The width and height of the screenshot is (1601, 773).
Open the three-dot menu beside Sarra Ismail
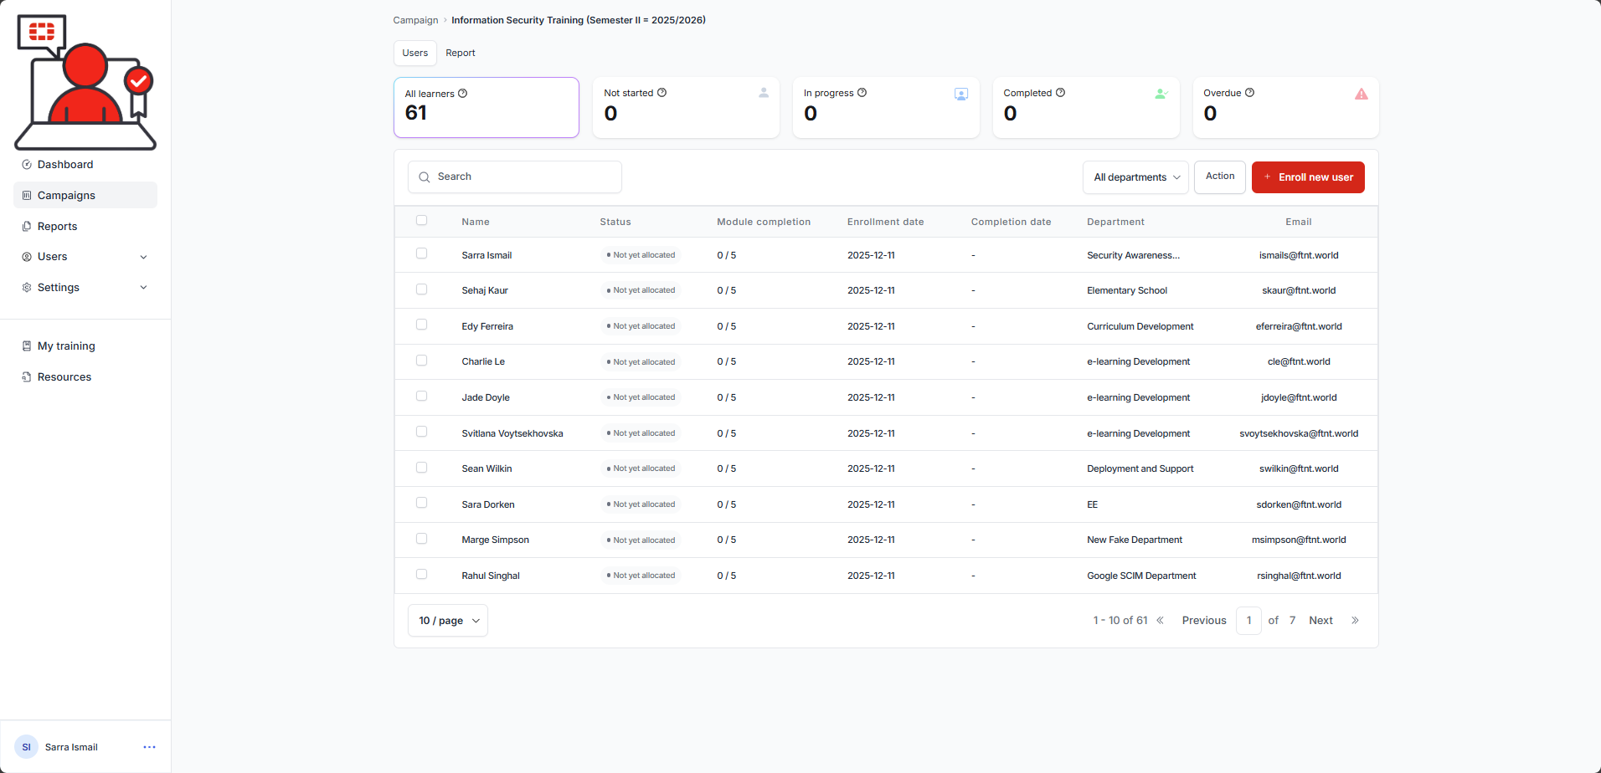point(149,747)
